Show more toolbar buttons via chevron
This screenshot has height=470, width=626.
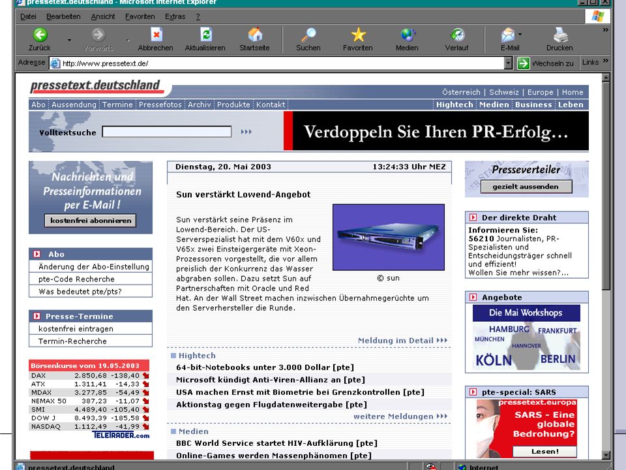606,30
